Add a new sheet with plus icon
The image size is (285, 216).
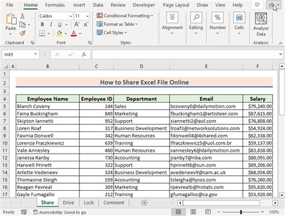(x=144, y=203)
